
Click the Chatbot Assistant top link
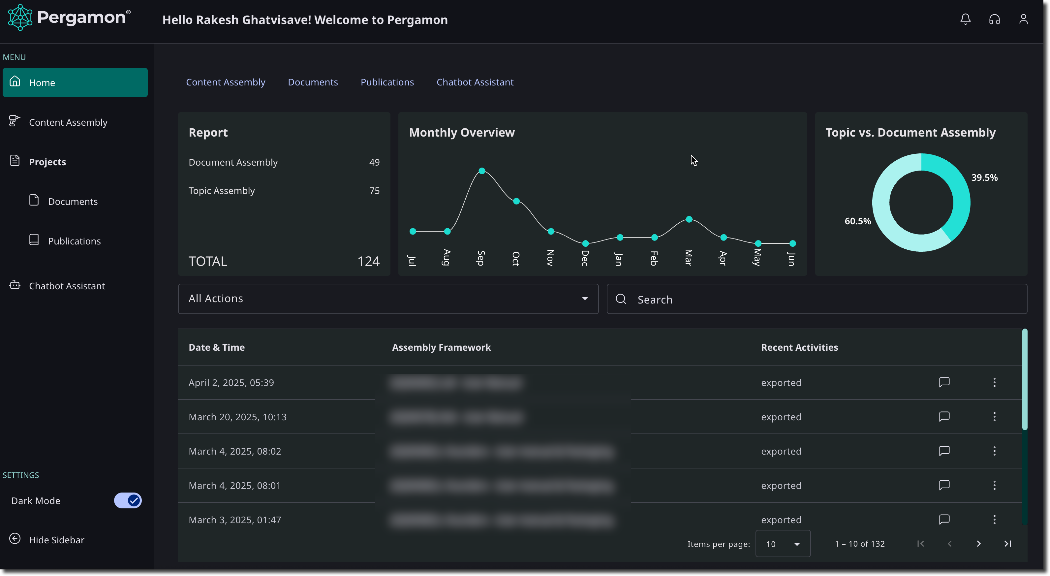coord(475,82)
